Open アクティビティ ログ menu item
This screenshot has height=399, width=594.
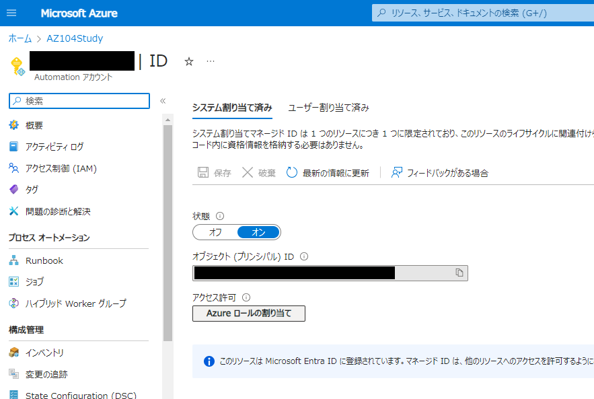tap(54, 147)
